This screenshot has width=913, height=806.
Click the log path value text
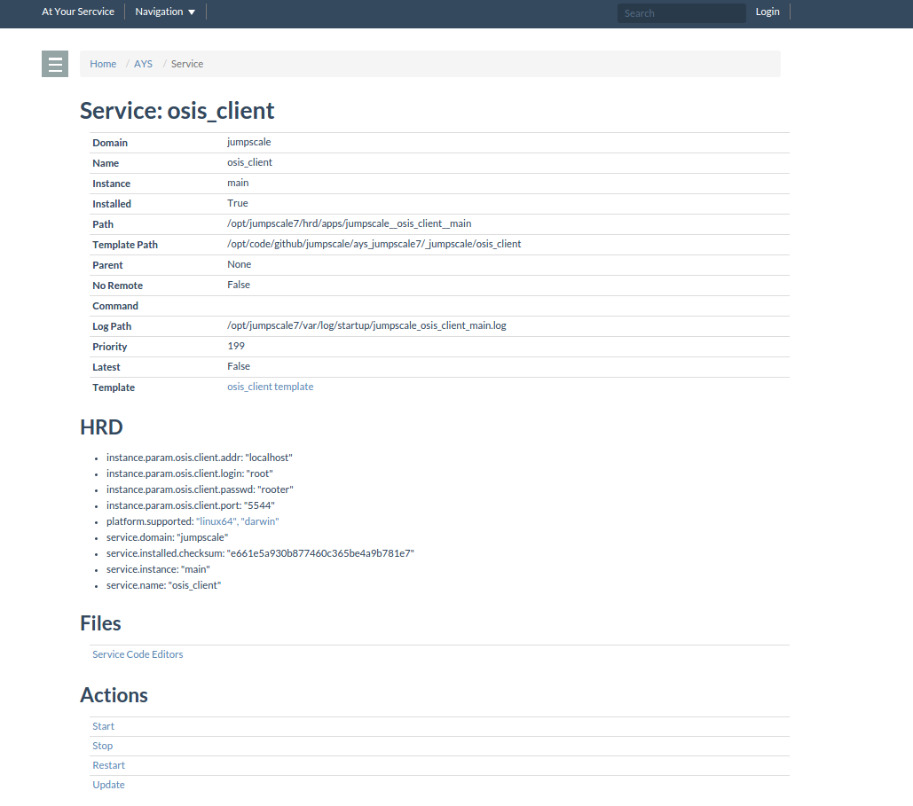click(x=366, y=325)
